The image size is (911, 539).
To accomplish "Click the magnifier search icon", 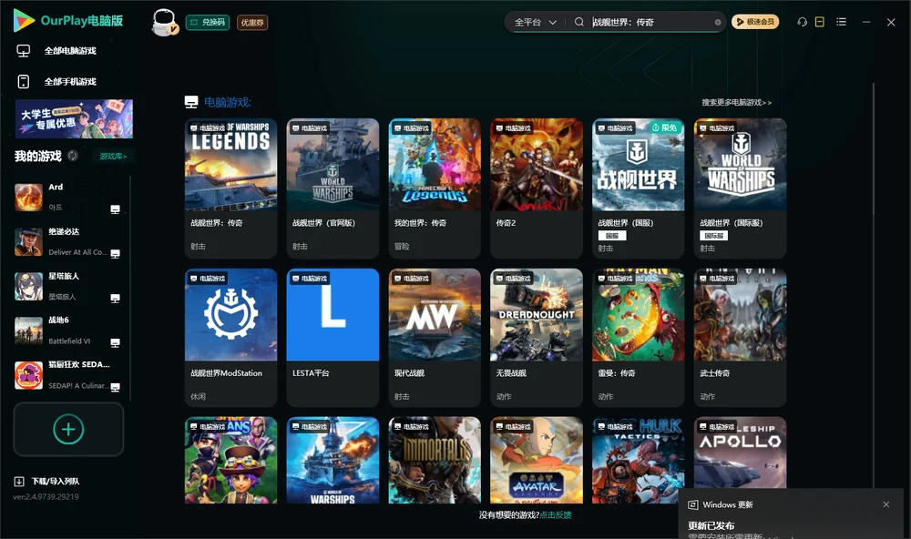I will tap(578, 22).
